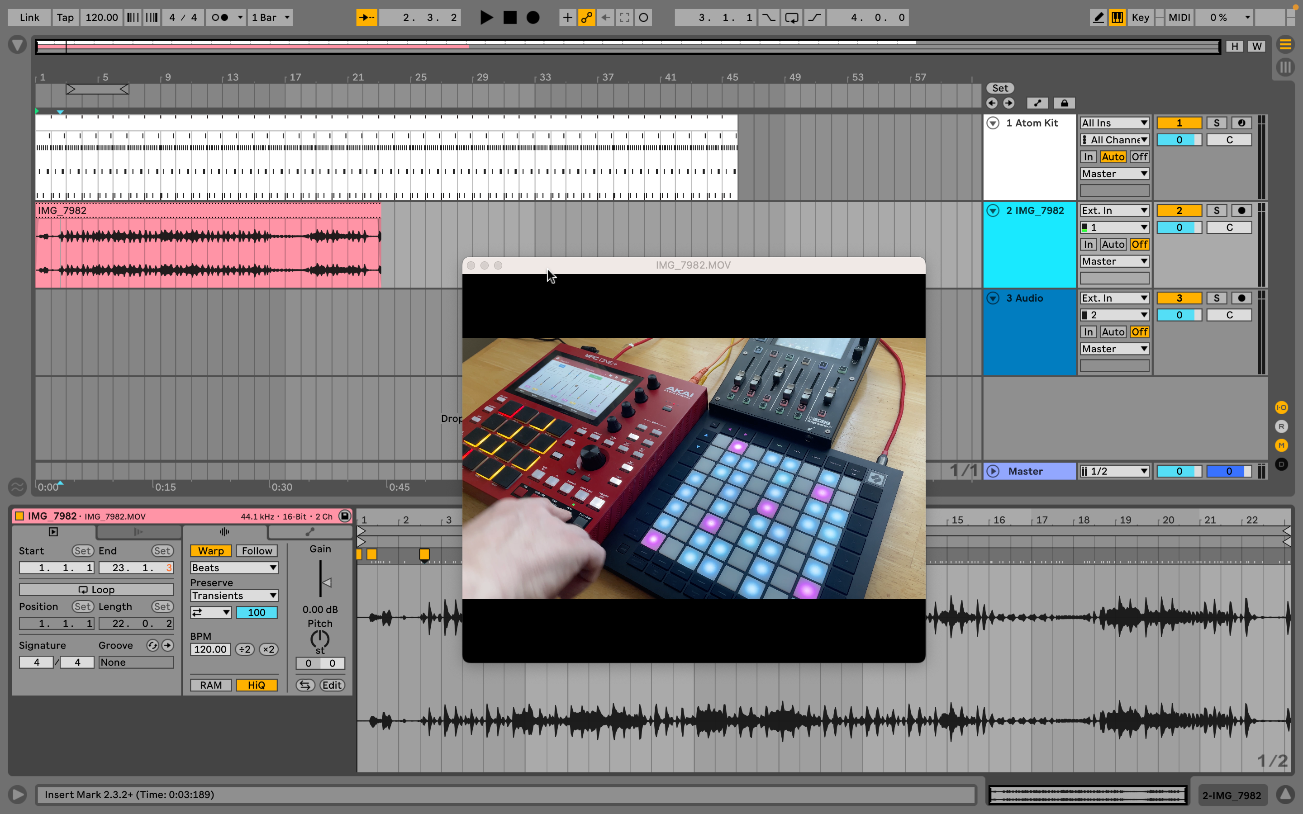
Task: Click the Lock Envelopes padlock icon
Action: (1064, 103)
